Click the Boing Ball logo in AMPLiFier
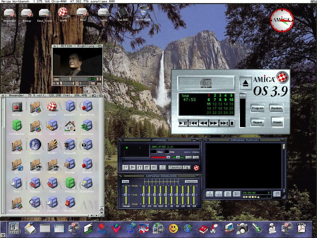 click(x=196, y=167)
